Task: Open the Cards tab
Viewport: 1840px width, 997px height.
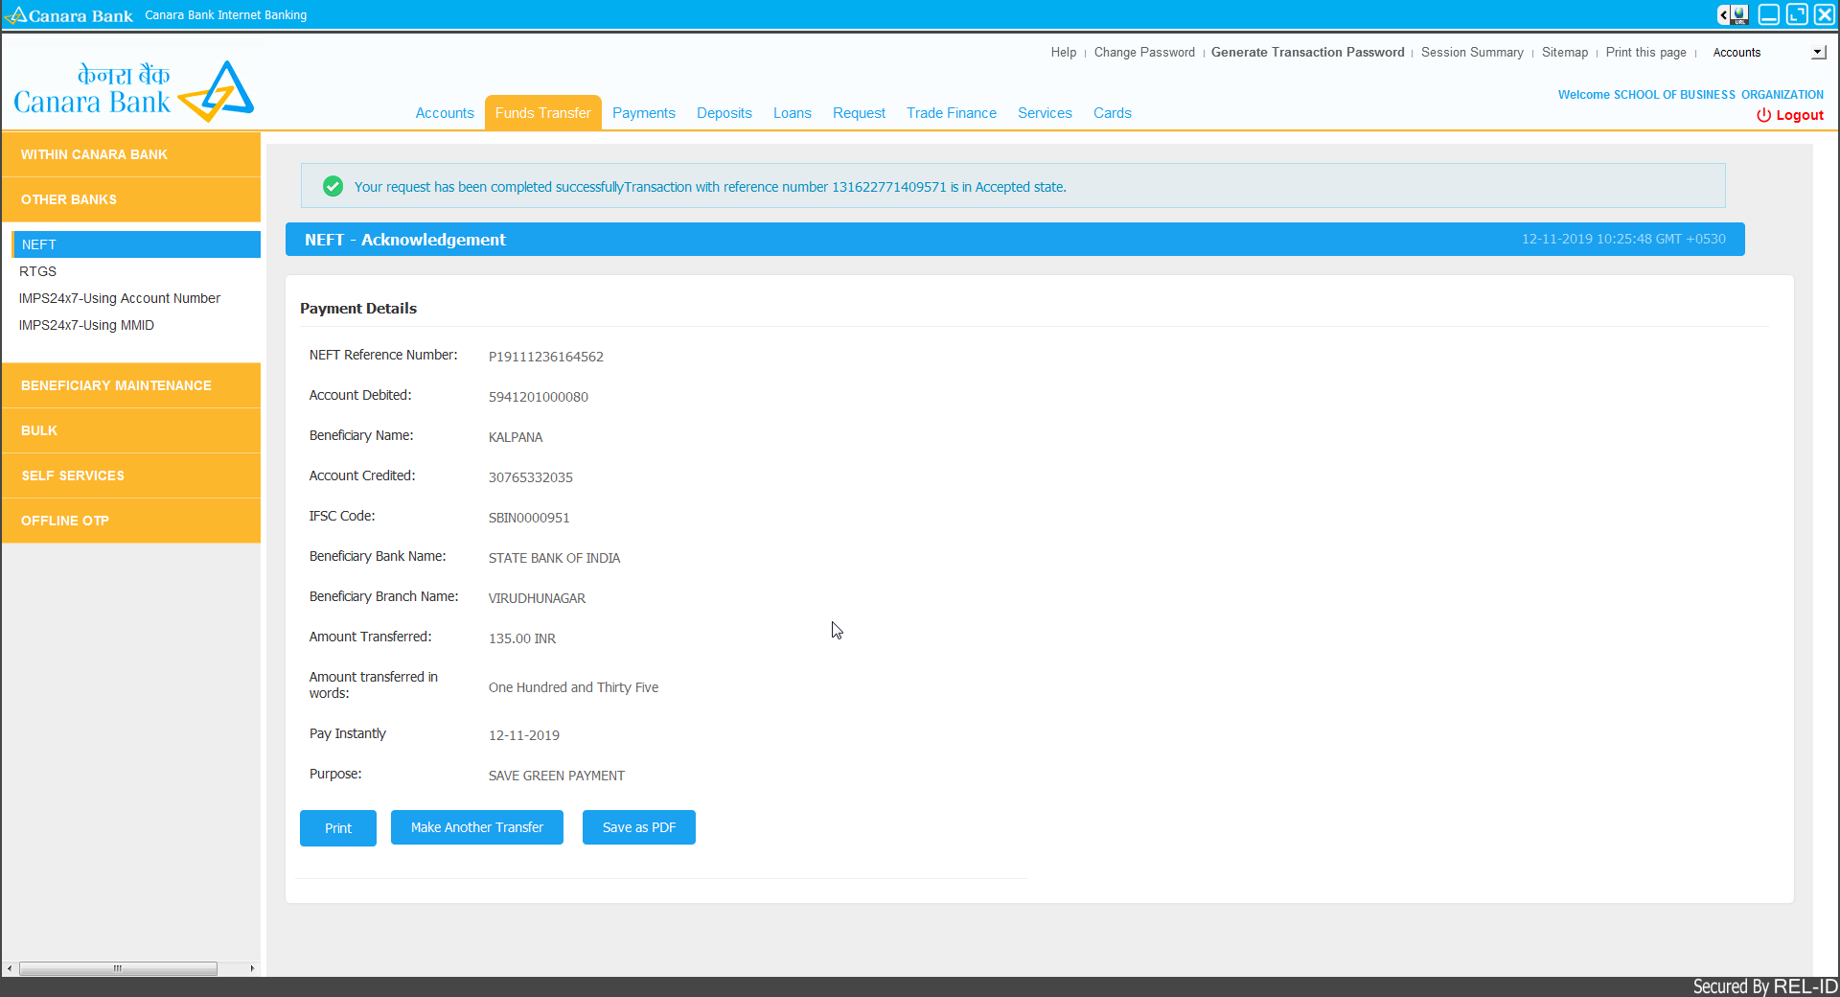Action: pyautogui.click(x=1113, y=113)
